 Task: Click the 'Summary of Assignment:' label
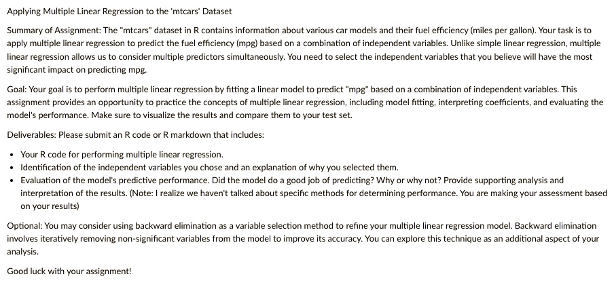click(54, 31)
